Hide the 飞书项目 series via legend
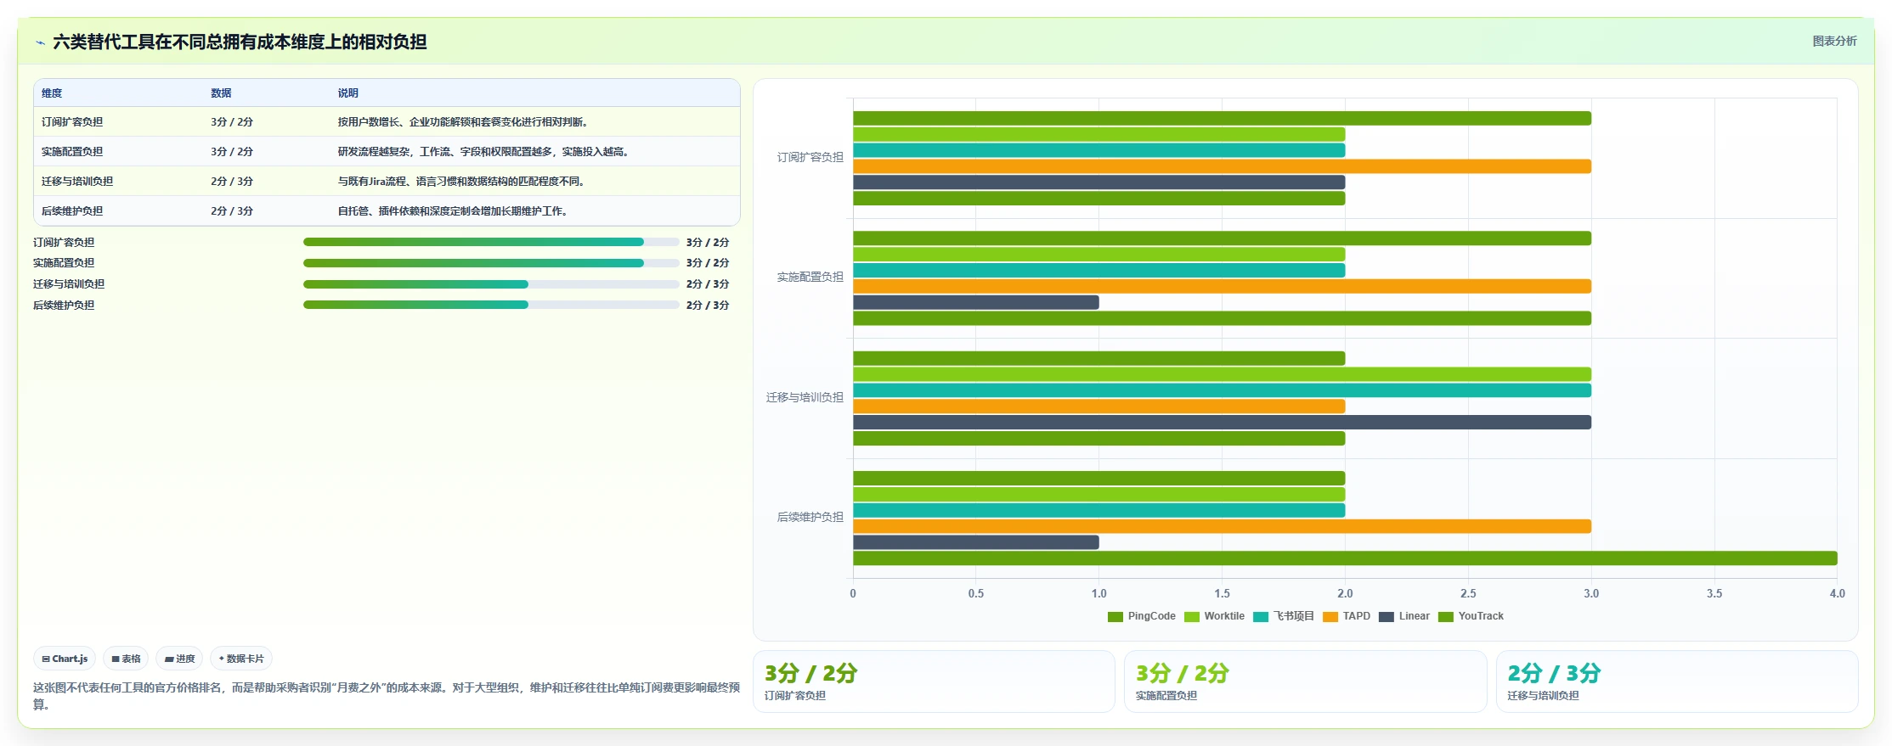The image size is (1892, 746). pos(1283,616)
